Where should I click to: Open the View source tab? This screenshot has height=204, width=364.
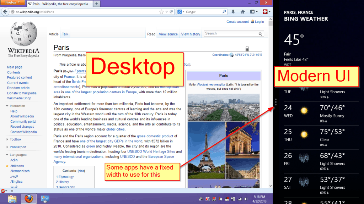[168, 34]
